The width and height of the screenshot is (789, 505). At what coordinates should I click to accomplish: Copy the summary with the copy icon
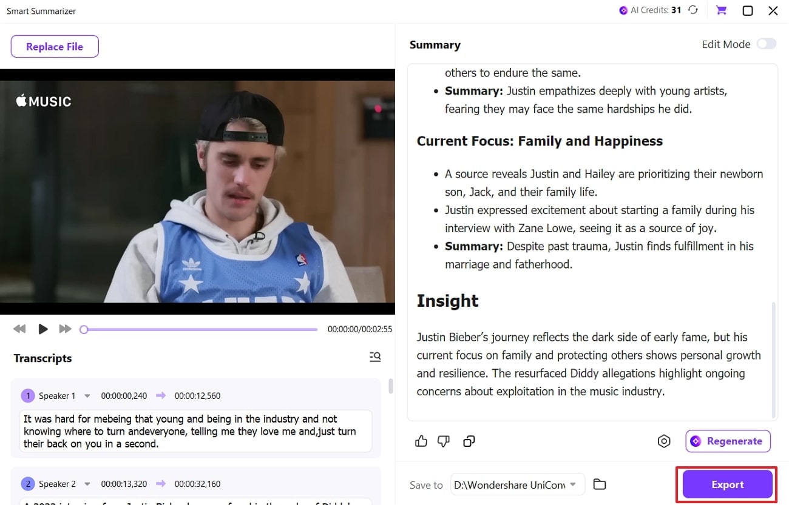click(469, 441)
